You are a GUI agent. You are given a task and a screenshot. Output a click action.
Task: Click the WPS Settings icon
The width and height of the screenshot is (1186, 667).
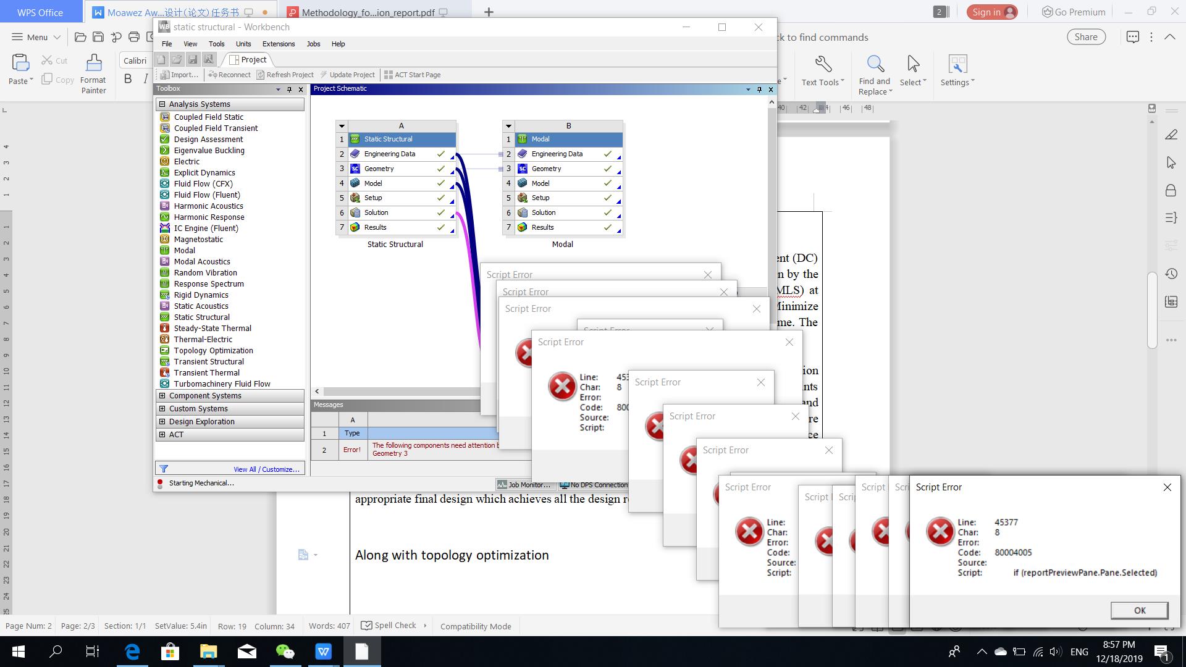point(957,64)
